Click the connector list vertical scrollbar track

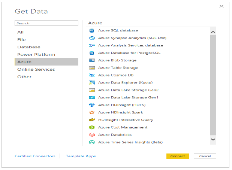[x=213, y=86]
